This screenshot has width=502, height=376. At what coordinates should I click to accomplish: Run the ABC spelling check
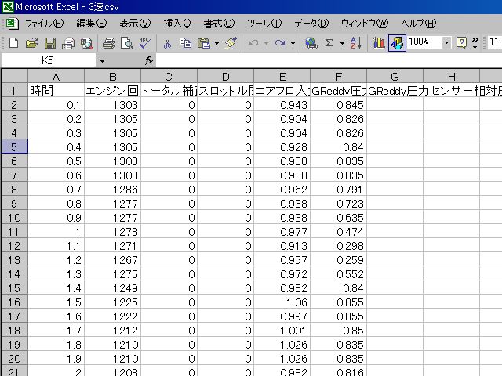click(145, 43)
